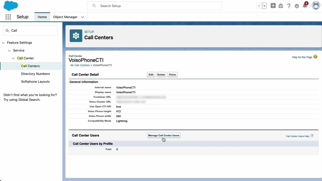The width and height of the screenshot is (322, 181).
Task: Open the notifications bell
Action: pos(305,6)
